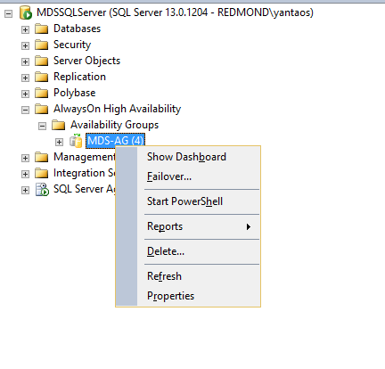
Task: Select Failover... in the context menu
Action: (169, 176)
